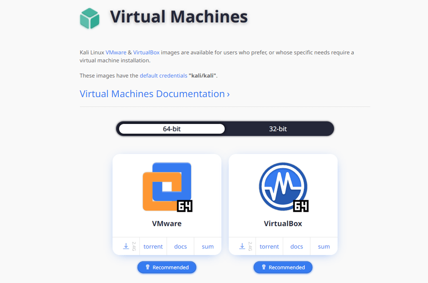The width and height of the screenshot is (428, 283).
Task: Click the Recommended badge under VMware
Action: pyautogui.click(x=167, y=267)
